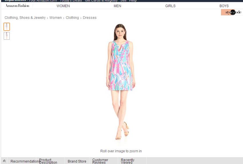Go to Clothing breadcrumb link
Image resolution: width=243 pixels, height=164 pixels.
(72, 18)
